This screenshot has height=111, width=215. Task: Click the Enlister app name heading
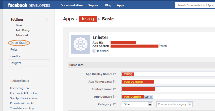click(x=100, y=37)
